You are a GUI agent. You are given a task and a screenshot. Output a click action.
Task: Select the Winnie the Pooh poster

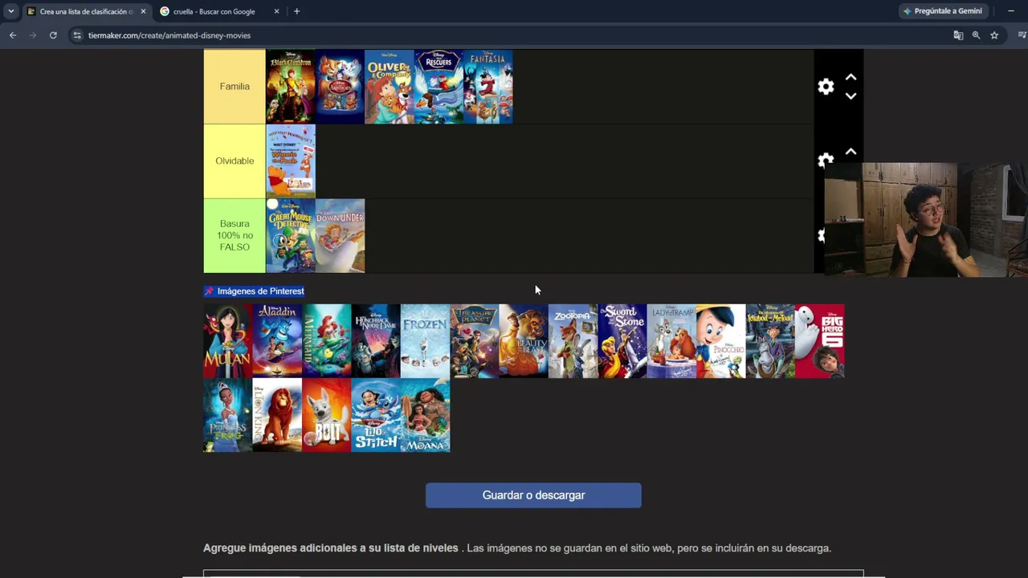pos(291,161)
